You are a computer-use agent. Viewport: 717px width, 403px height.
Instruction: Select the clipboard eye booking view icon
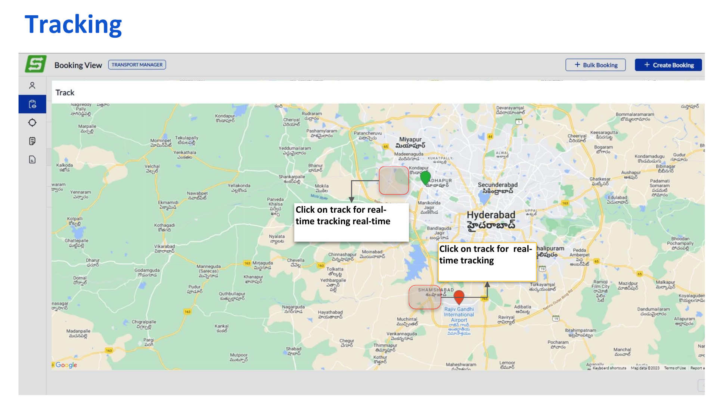(32, 104)
